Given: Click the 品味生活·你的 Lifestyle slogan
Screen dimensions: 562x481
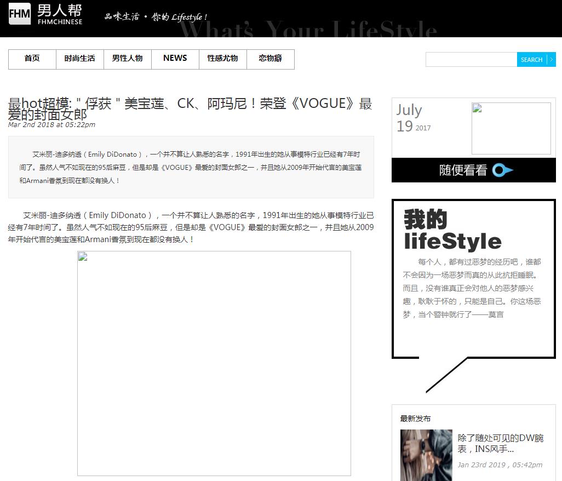Looking at the screenshot, I should (156, 17).
